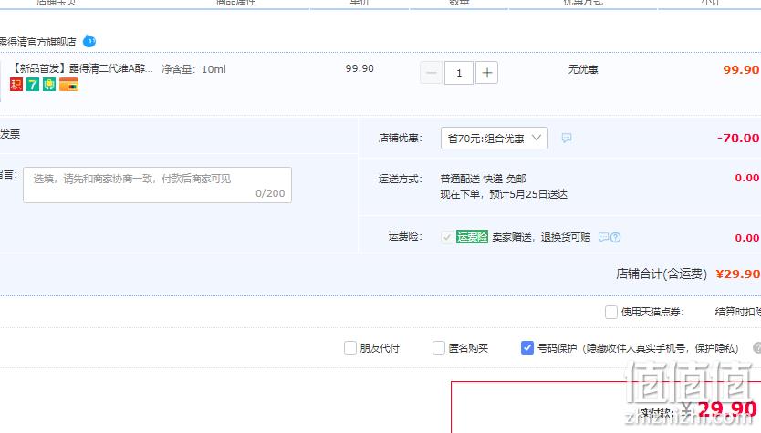Click the 99.90 unit price

(360, 68)
